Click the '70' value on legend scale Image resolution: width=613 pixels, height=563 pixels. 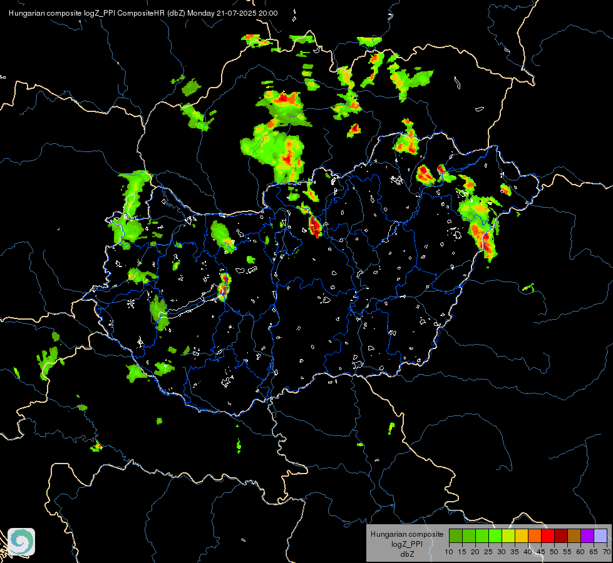tap(607, 552)
